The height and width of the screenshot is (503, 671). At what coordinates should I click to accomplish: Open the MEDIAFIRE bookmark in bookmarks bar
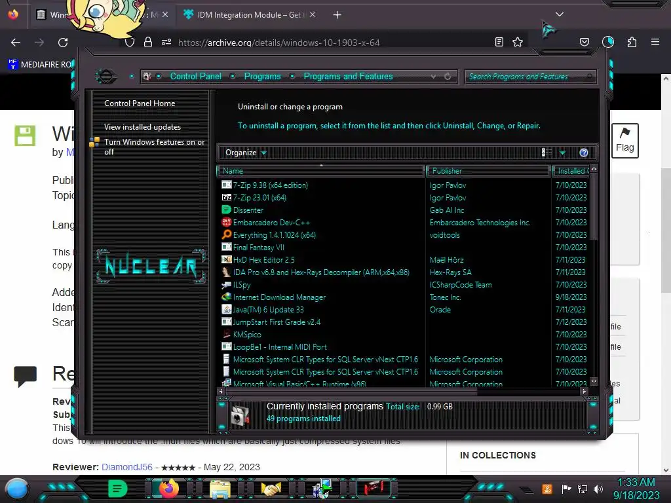click(40, 65)
